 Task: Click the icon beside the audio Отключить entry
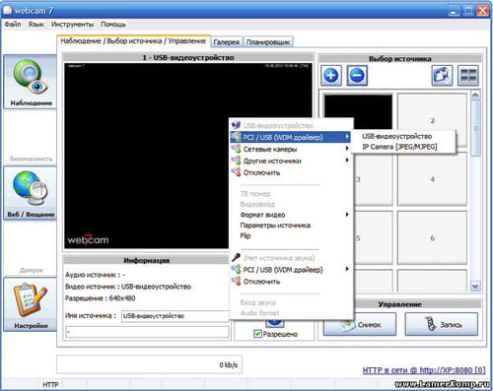(236, 282)
